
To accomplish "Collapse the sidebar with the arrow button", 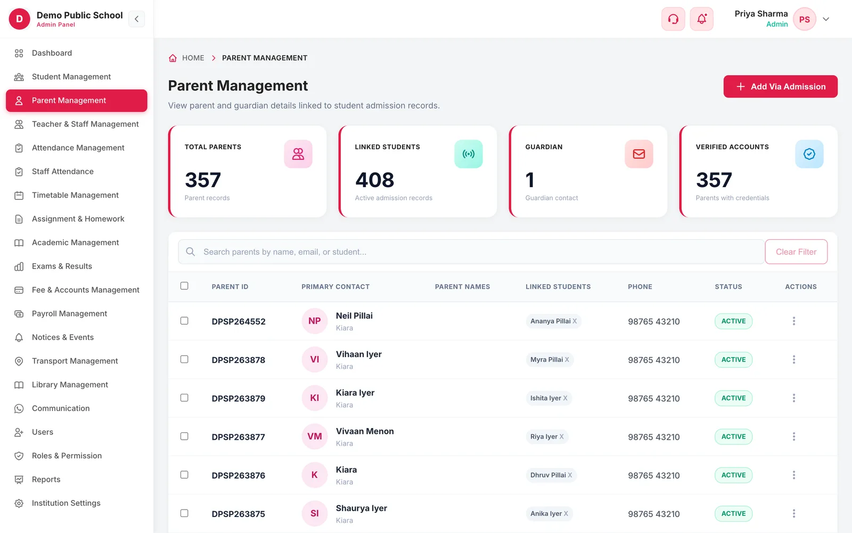I will [x=136, y=19].
